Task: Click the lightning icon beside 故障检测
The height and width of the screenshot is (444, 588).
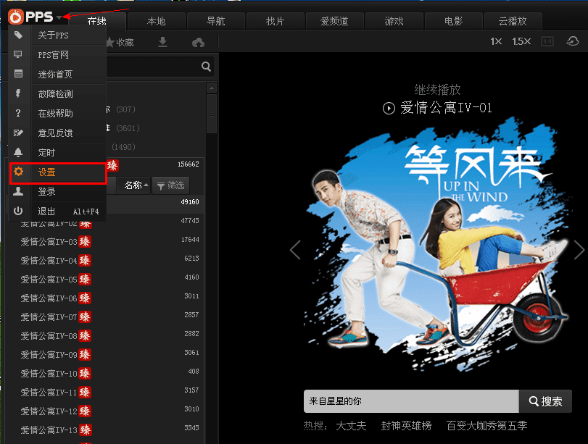Action: click(x=18, y=93)
